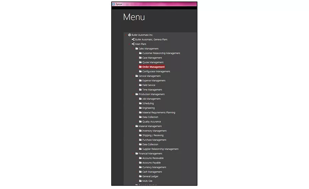Open Configurator Management entry
Screen dimensions: 309x189
[156, 71]
